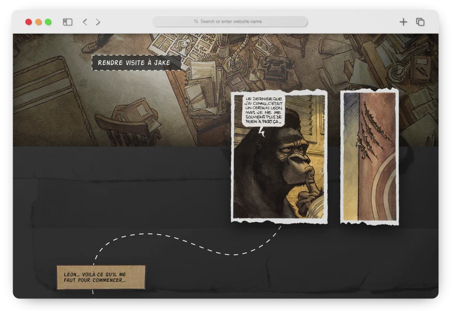
Task: Go back with the left arrow
Action: pos(85,22)
